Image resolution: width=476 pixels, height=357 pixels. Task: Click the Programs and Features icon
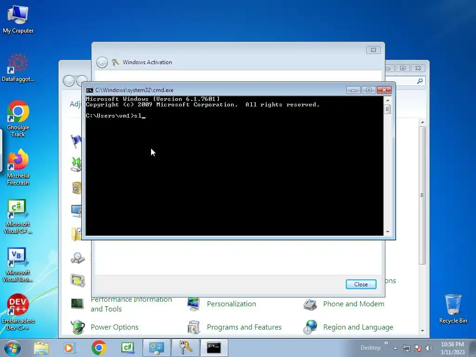194,327
